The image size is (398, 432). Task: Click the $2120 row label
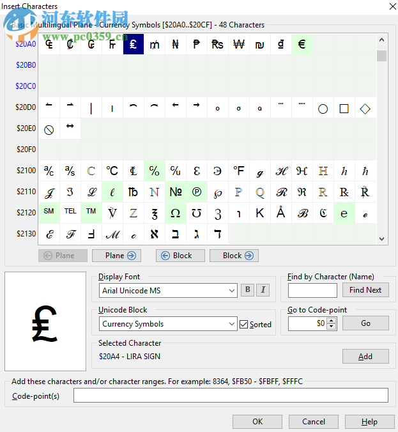coord(26,213)
